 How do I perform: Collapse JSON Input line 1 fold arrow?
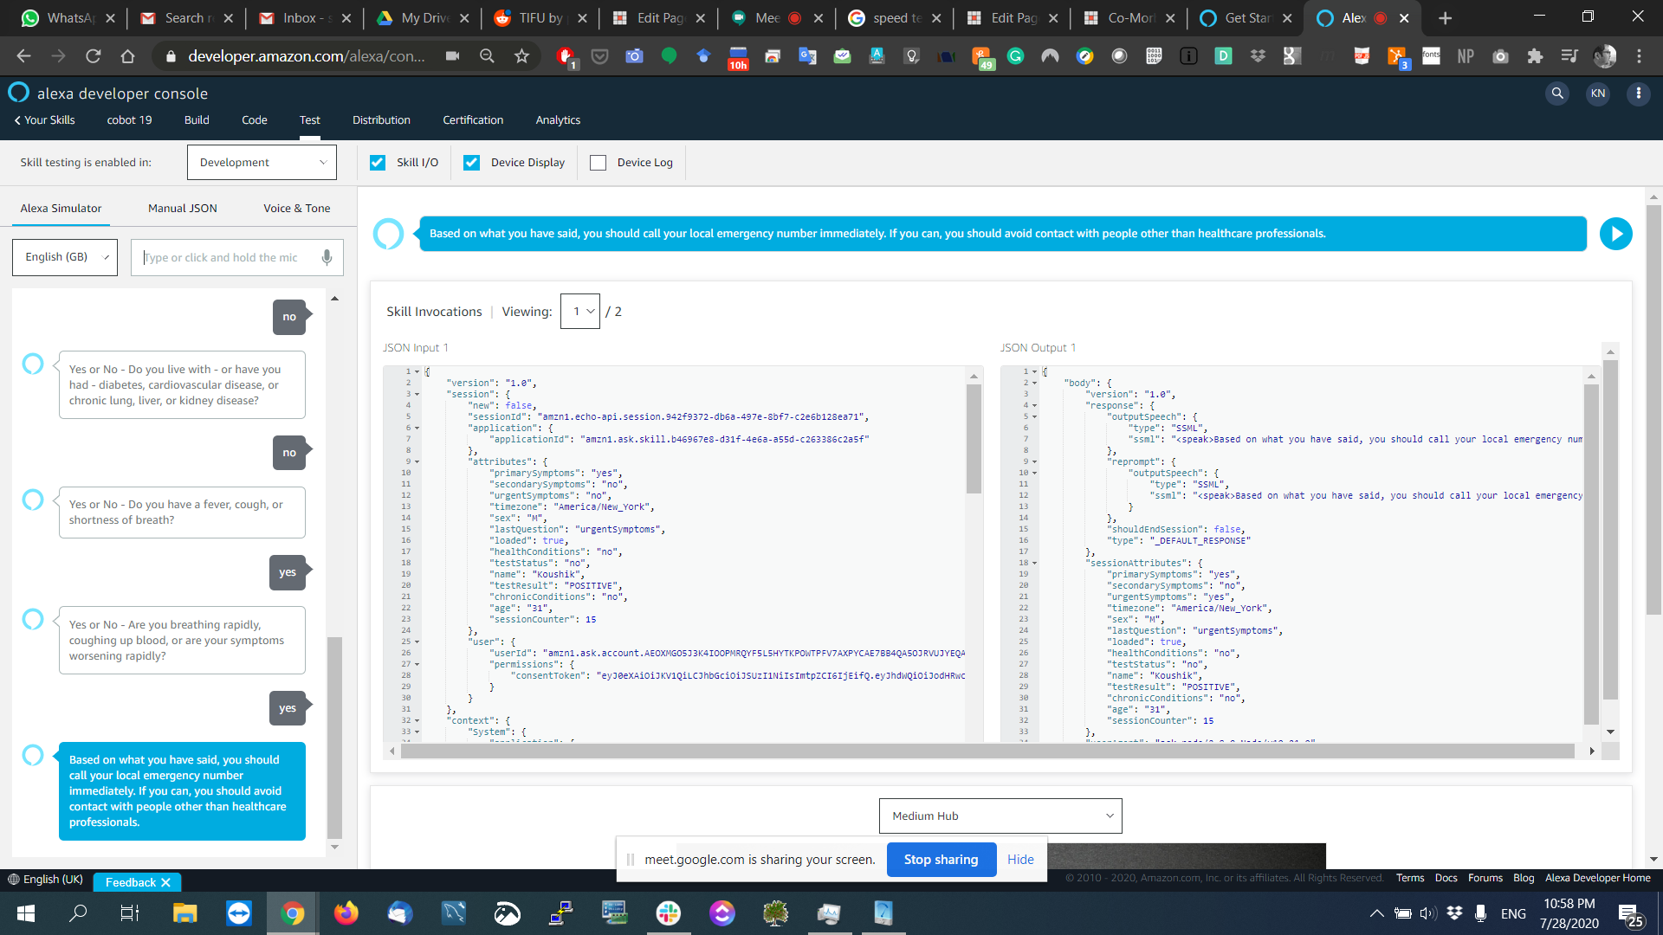point(417,371)
